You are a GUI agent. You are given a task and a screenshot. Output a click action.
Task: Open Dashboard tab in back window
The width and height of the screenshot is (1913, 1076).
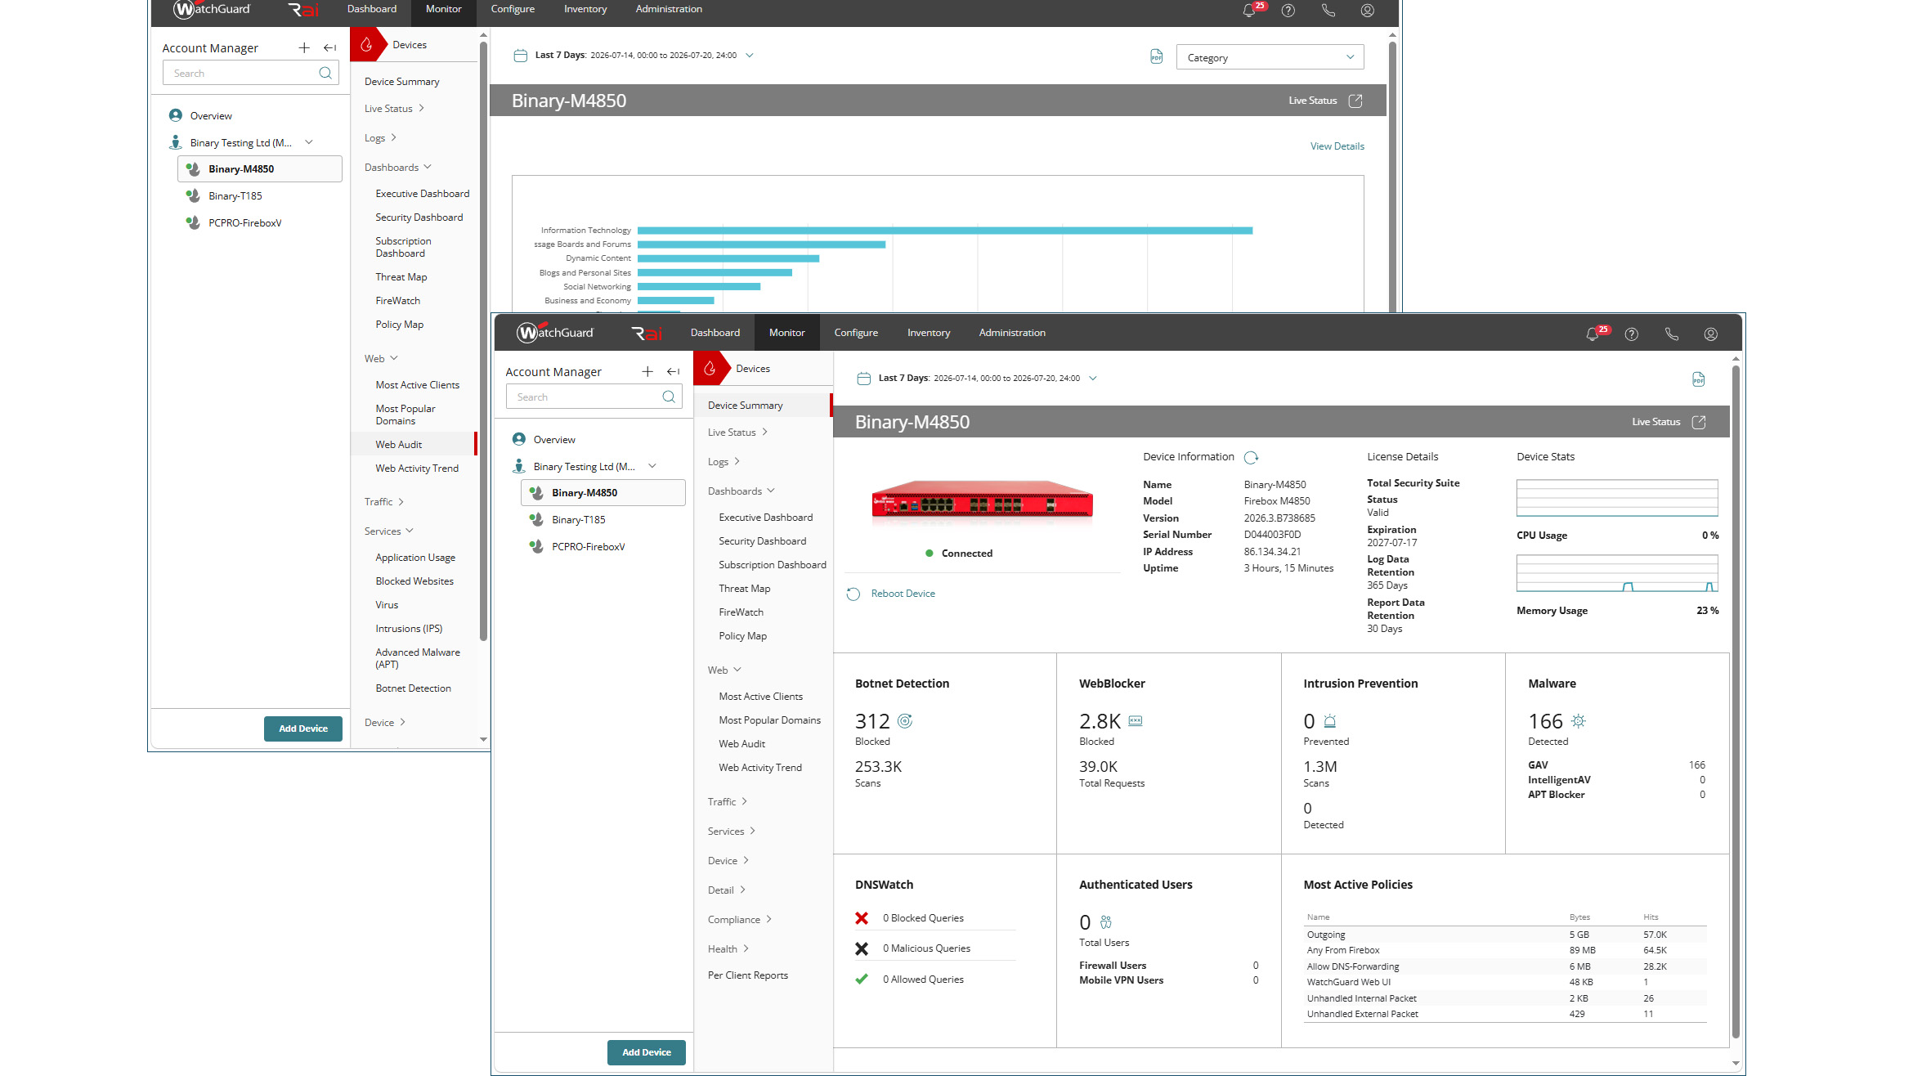372,9
